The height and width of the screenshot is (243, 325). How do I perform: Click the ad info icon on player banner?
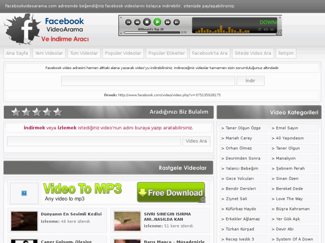(279, 33)
